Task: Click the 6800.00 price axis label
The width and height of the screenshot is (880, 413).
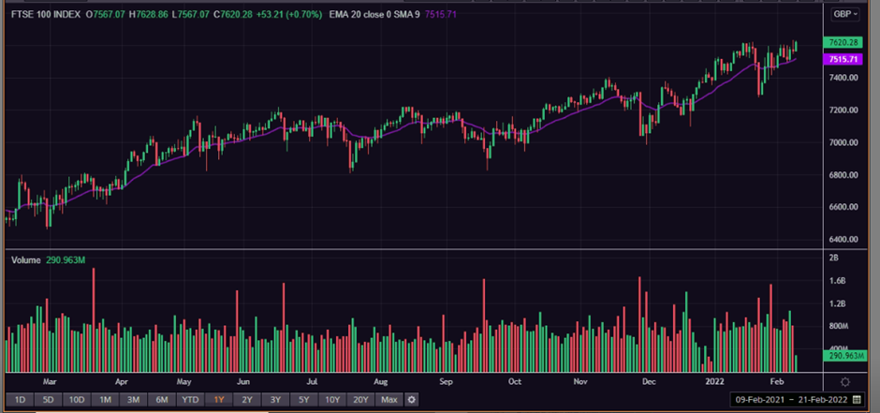Action: (844, 175)
